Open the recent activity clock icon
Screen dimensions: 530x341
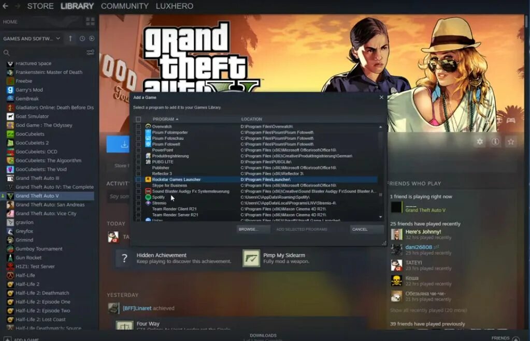click(x=82, y=38)
